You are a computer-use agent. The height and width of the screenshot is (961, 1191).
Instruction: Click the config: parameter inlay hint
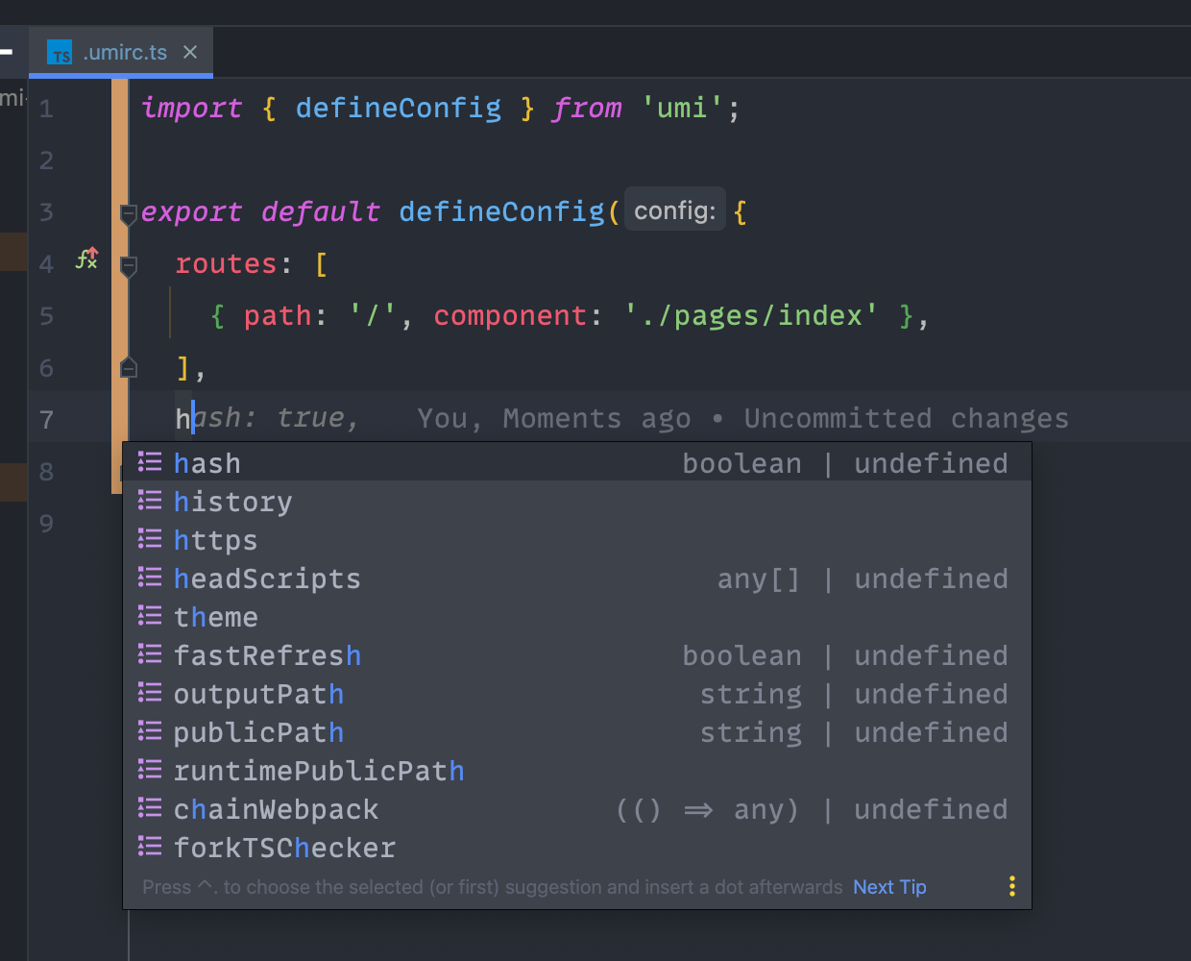point(675,209)
